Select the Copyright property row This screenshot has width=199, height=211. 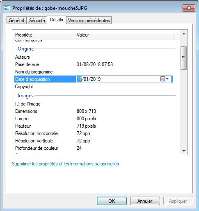tap(94, 87)
